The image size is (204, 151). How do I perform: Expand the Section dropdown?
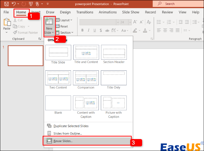click(65, 33)
